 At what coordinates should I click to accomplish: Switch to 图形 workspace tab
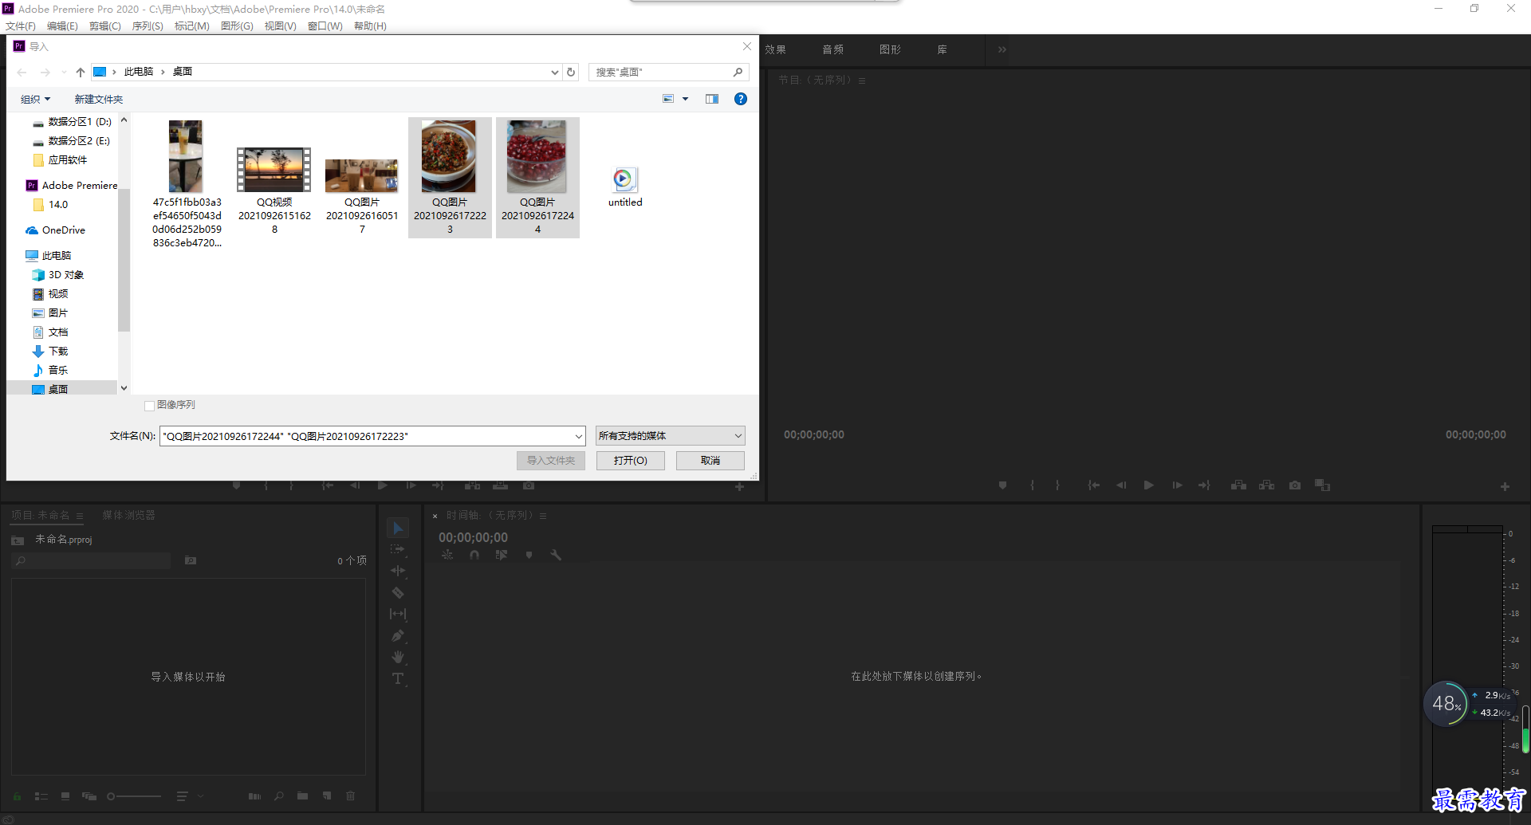[x=891, y=49]
